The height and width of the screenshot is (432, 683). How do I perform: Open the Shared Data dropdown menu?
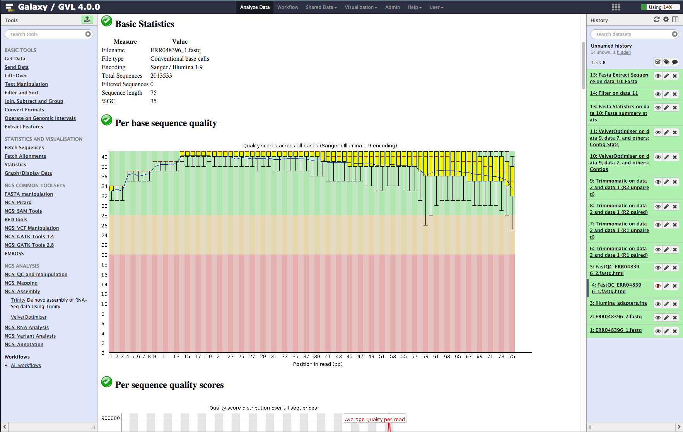(x=321, y=7)
